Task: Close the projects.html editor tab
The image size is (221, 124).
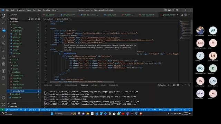Action: 177,15
